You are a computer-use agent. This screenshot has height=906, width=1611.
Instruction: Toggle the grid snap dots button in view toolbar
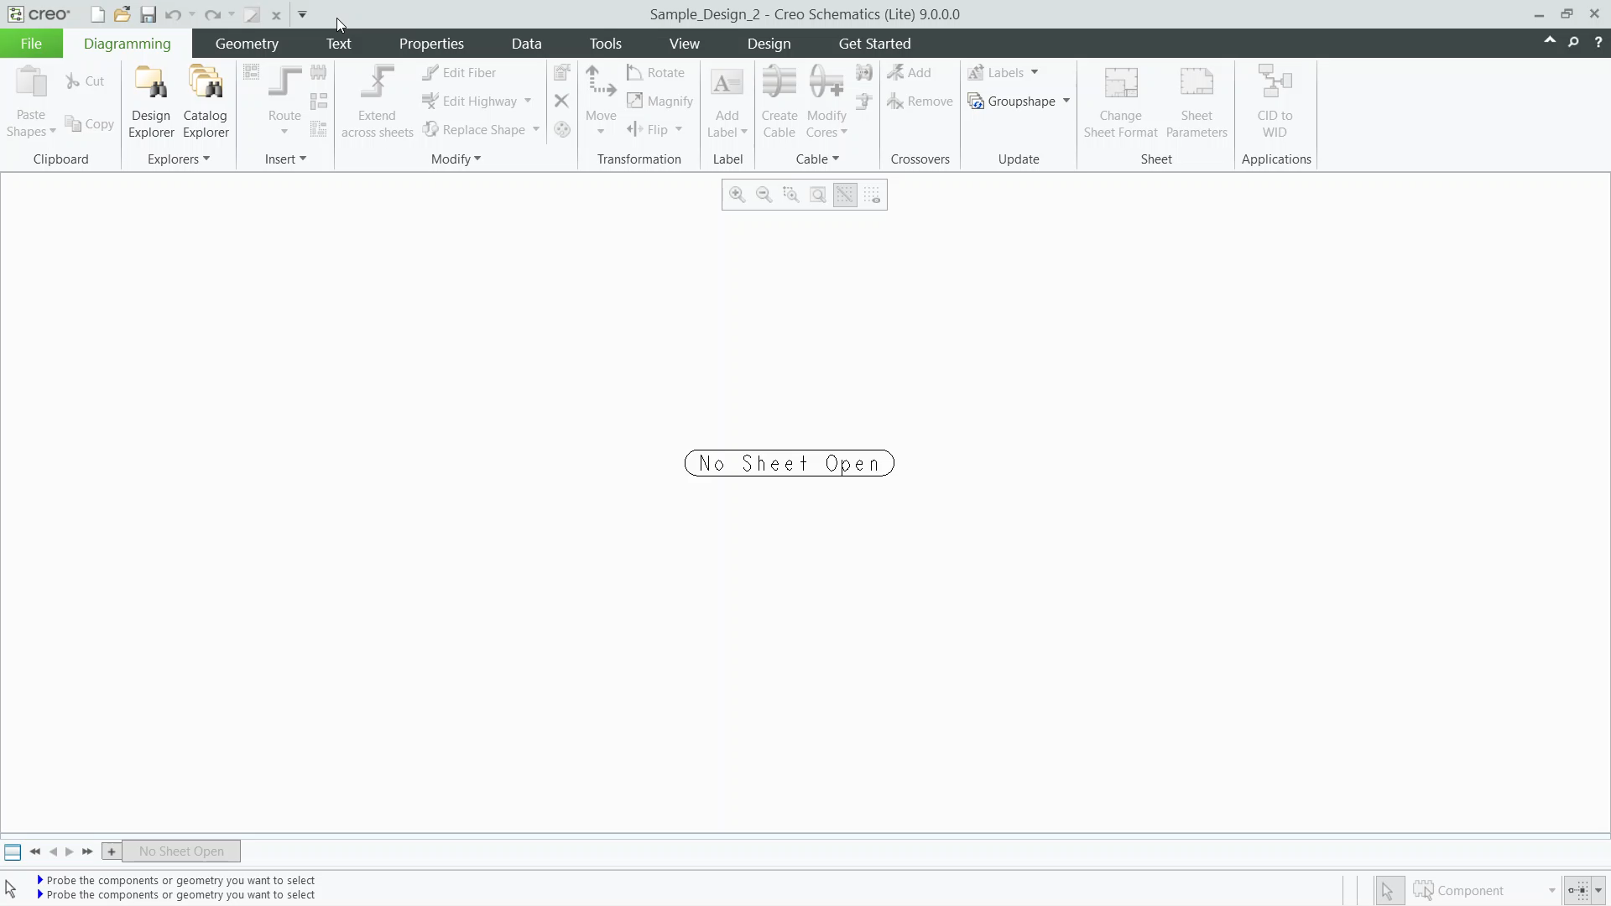872,195
